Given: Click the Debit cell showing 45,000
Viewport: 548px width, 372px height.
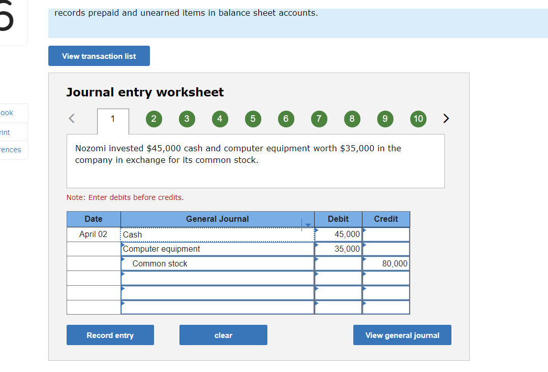Looking at the screenshot, I should coord(338,234).
